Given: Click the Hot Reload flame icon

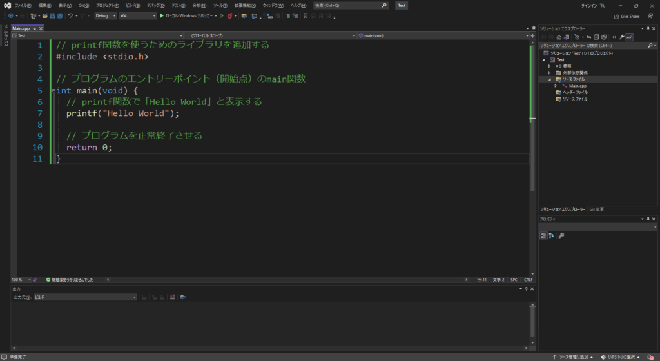Looking at the screenshot, I should 229,15.
